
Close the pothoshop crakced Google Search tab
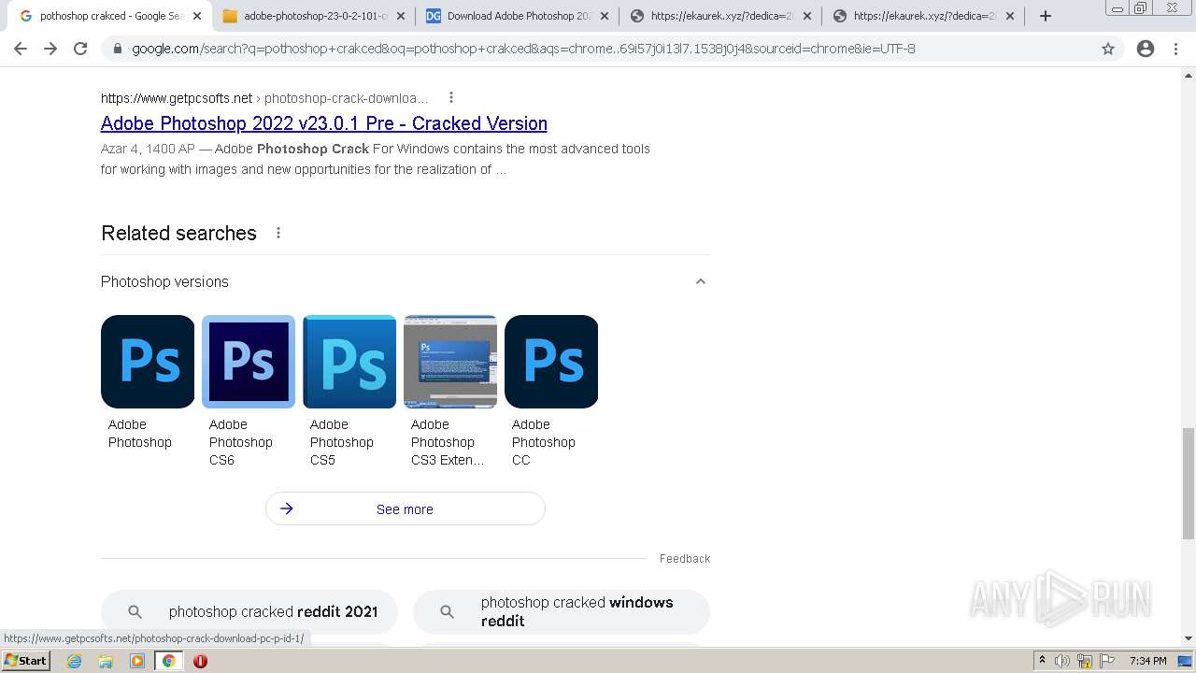point(197,16)
